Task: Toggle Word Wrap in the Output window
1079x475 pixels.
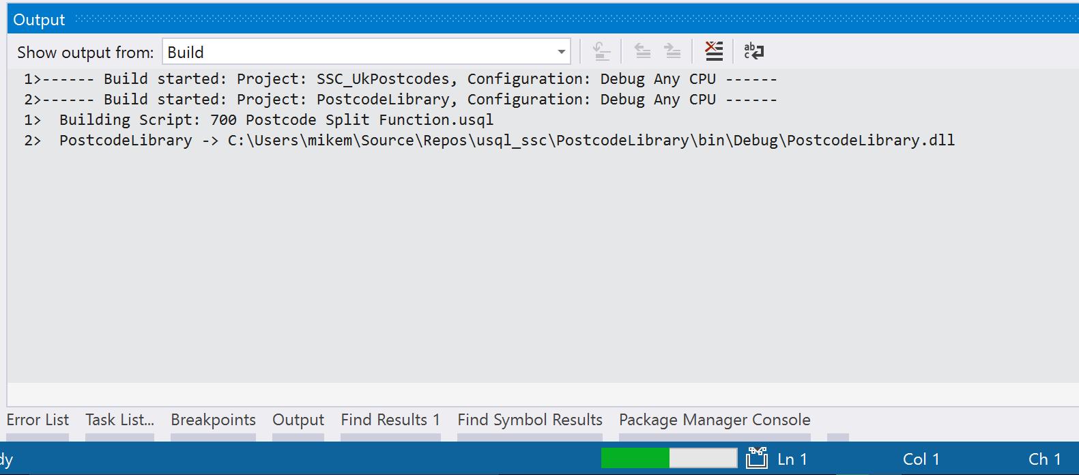Action: click(753, 51)
